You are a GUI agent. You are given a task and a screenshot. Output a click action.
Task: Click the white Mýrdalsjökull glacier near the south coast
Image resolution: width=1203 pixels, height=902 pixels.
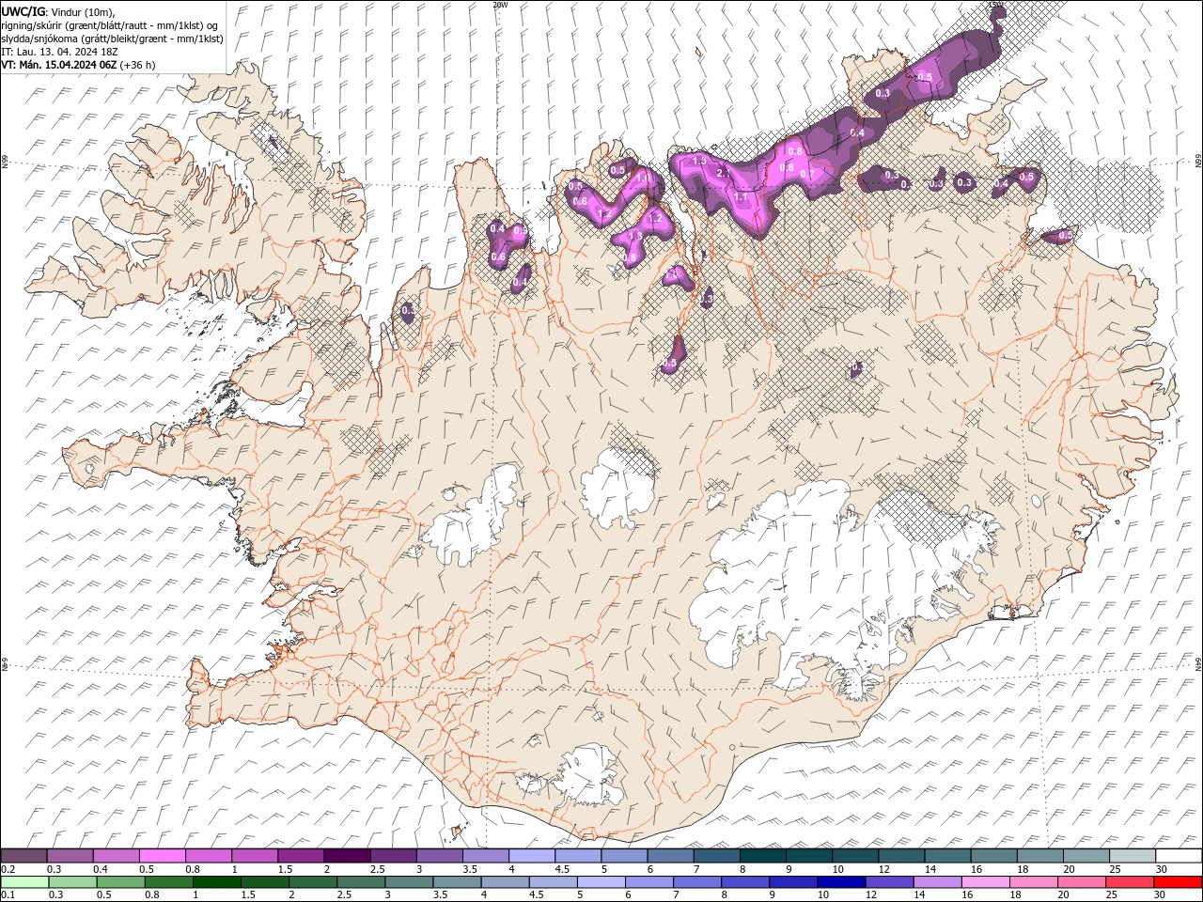tap(587, 775)
